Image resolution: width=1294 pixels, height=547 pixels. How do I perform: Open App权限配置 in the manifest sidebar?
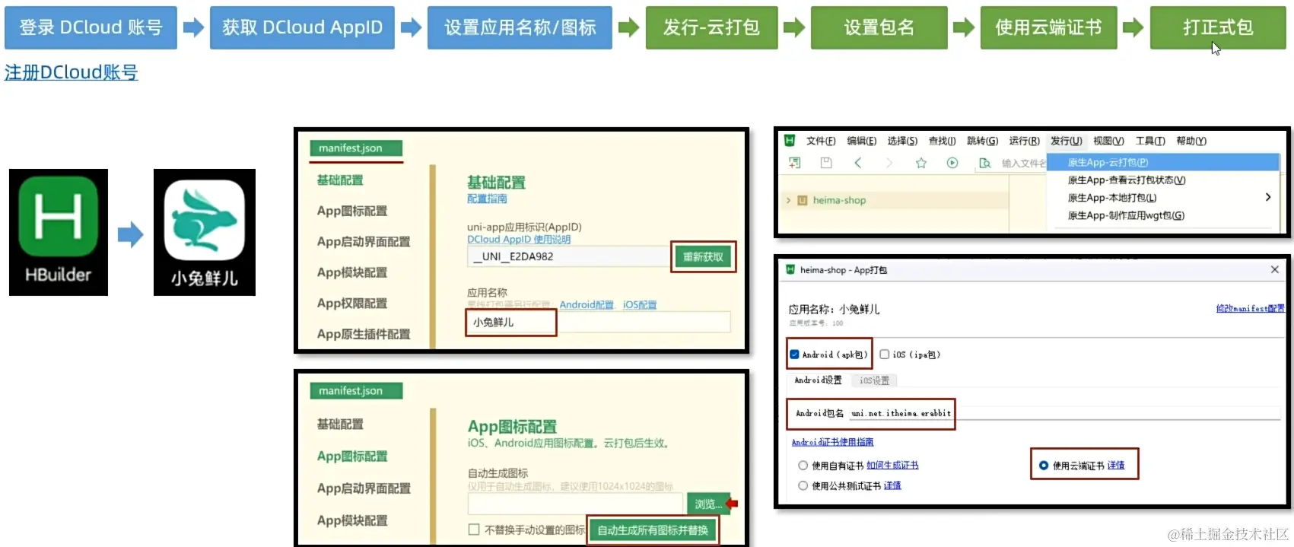click(352, 304)
